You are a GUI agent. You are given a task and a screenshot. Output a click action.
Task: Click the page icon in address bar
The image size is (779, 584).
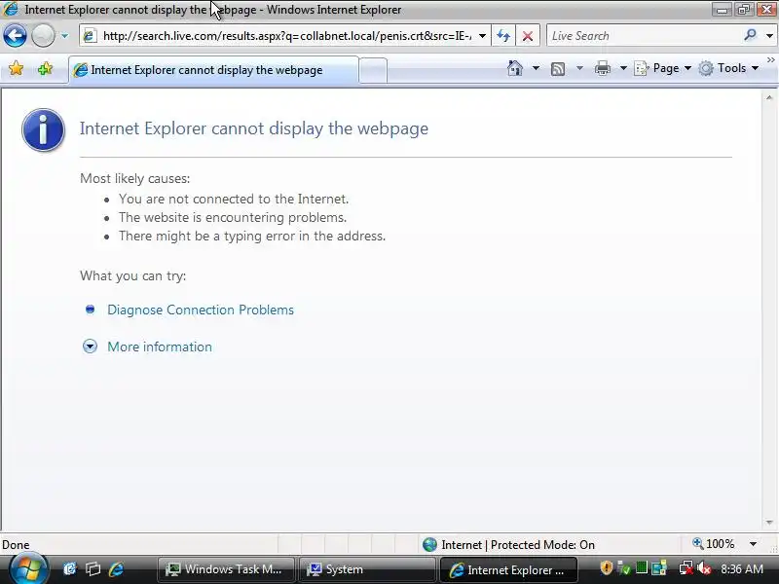point(90,36)
